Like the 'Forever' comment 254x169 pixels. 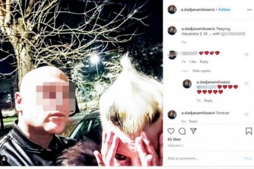pos(246,114)
